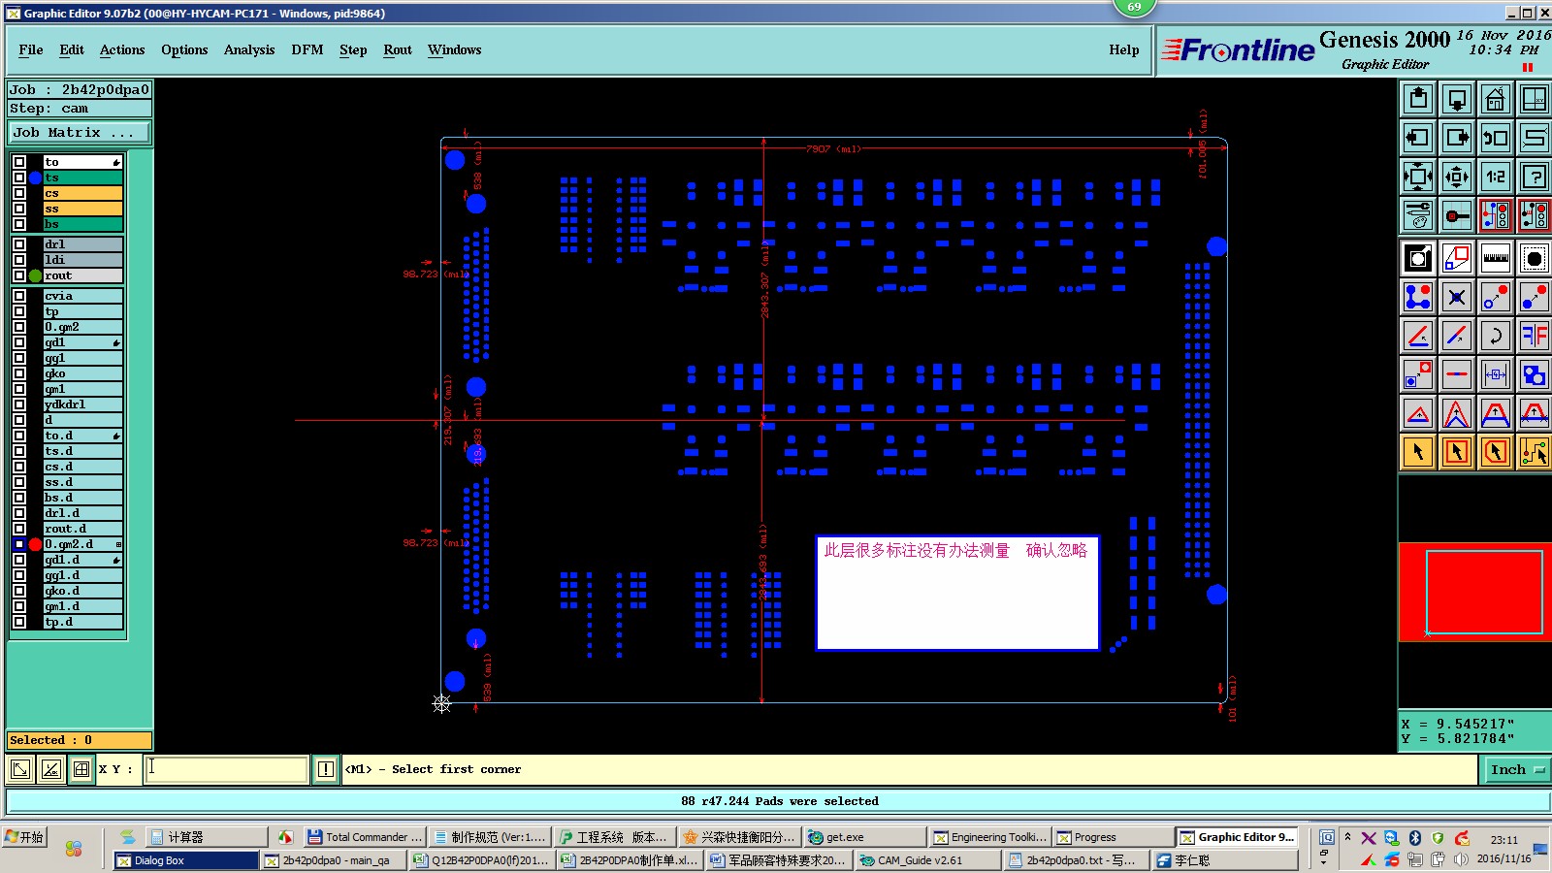This screenshot has width=1552, height=873.
Task: Click the blue connected-dots icon
Action: tap(1418, 297)
